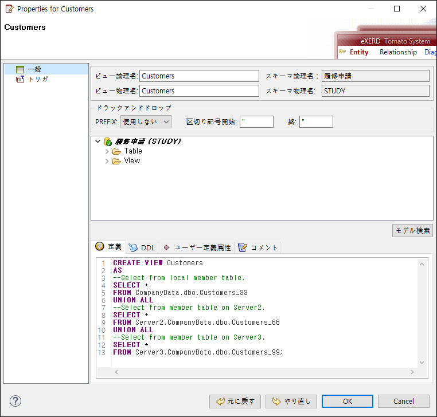Click the モデル検索 button
437x417 pixels.
click(x=412, y=230)
